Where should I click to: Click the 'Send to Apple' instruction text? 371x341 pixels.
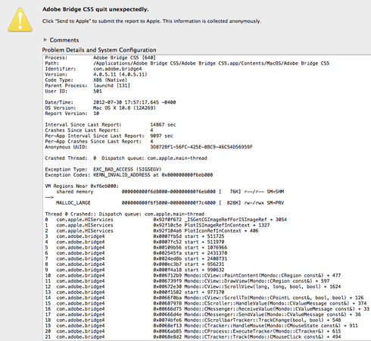coord(151,21)
